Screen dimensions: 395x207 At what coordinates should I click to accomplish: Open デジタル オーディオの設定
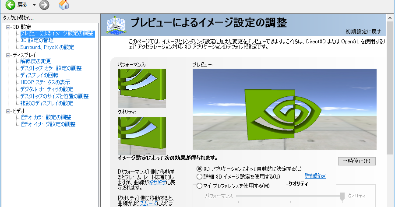tap(47, 89)
